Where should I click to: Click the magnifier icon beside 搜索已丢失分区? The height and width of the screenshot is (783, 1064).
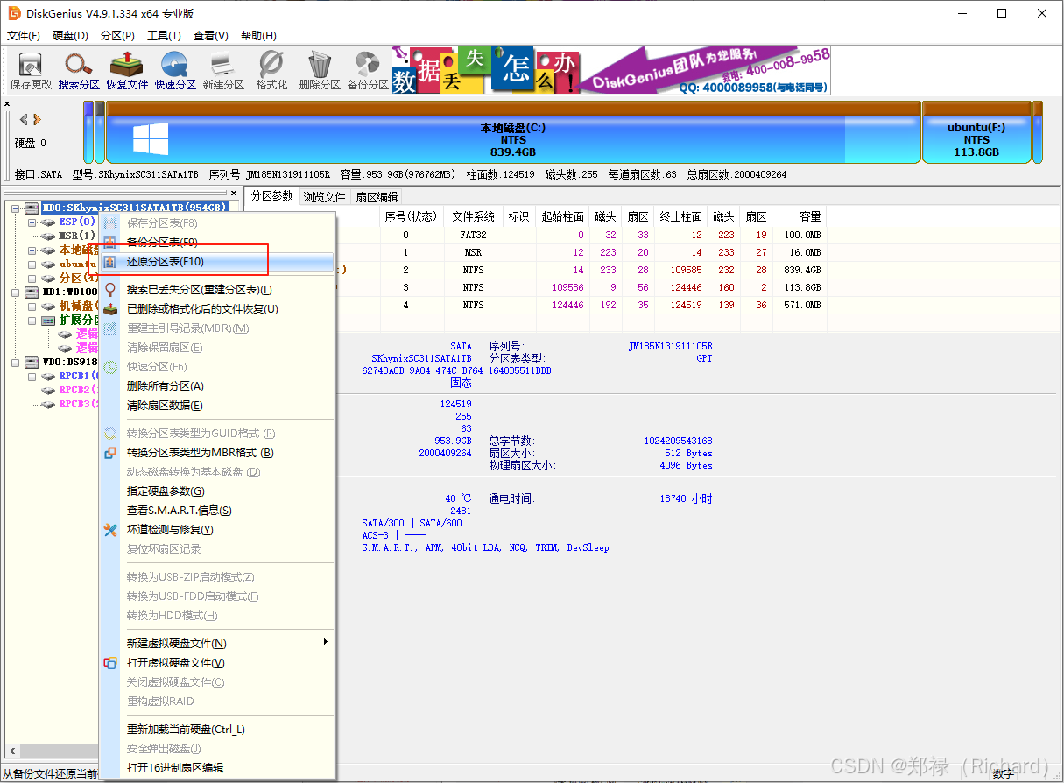(x=110, y=290)
